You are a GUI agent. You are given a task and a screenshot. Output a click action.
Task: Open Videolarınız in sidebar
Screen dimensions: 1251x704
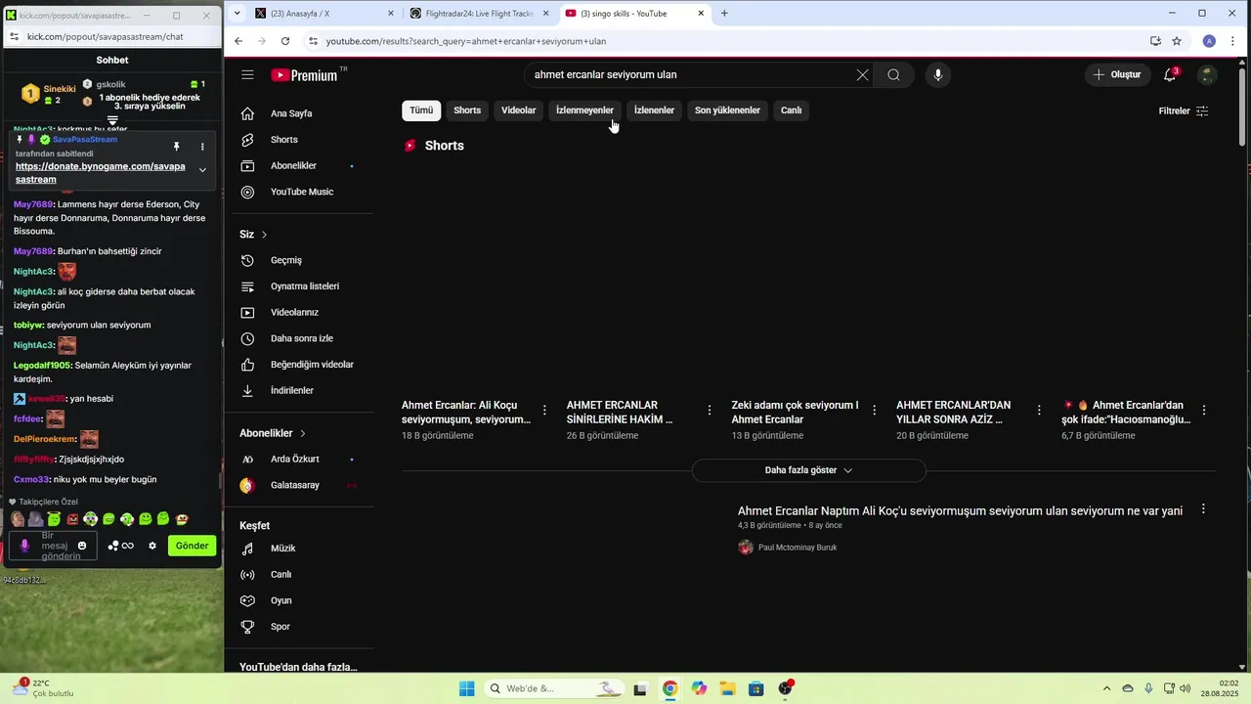(x=296, y=313)
